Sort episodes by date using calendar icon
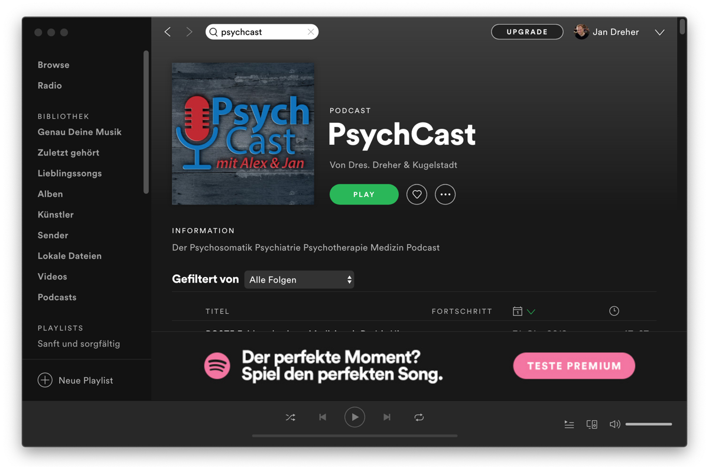The image size is (709, 474). (x=517, y=310)
